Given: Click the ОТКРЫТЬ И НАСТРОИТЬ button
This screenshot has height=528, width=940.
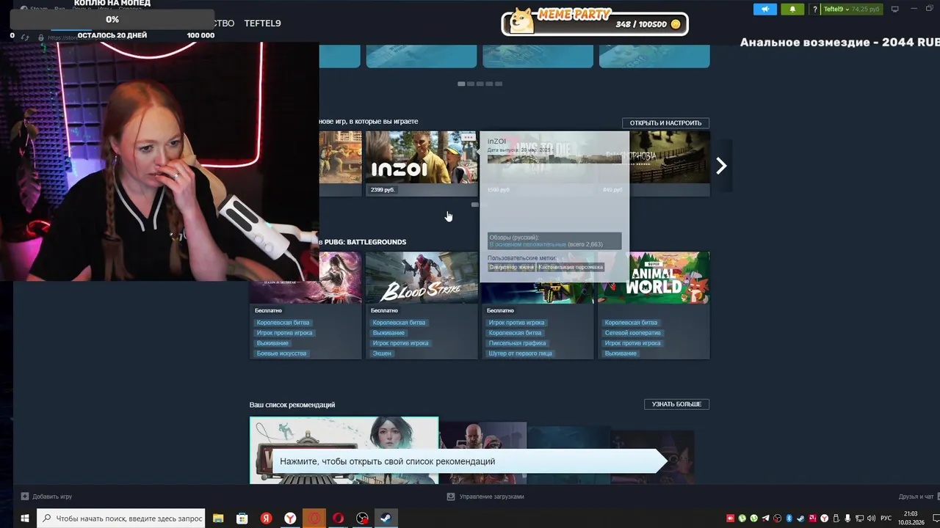Looking at the screenshot, I should 665,123.
